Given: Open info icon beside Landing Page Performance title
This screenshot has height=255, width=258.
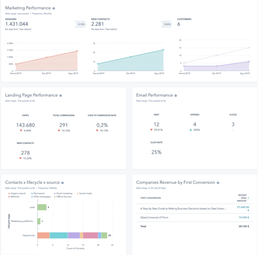Looking at the screenshot, I should click(61, 96).
